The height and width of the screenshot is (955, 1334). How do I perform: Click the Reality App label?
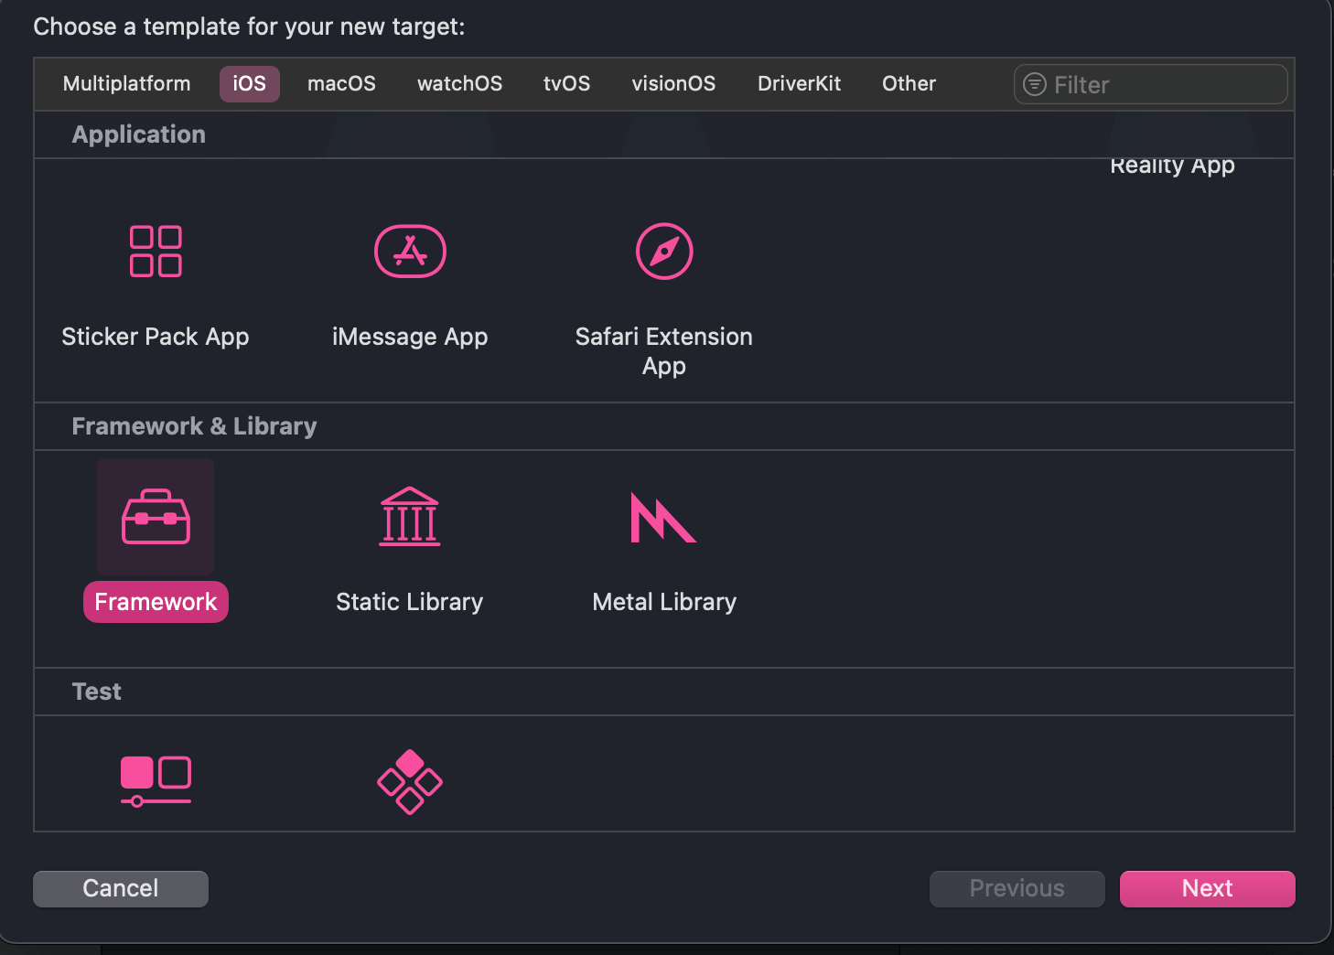pos(1172,166)
